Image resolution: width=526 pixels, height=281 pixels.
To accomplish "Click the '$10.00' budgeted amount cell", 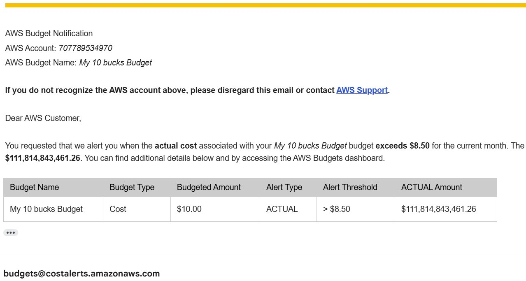I will pos(215,209).
